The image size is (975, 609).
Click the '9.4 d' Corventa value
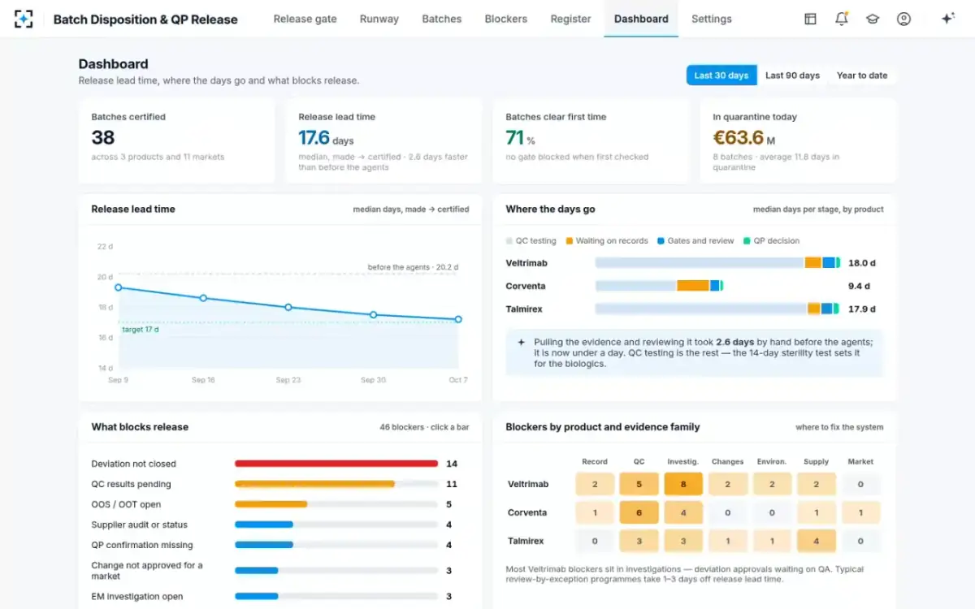coord(860,286)
